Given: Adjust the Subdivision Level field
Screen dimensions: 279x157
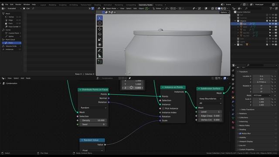Looking at the screenshot, I should [210, 112].
